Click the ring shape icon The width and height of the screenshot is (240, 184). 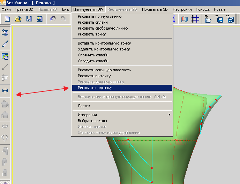[5, 126]
